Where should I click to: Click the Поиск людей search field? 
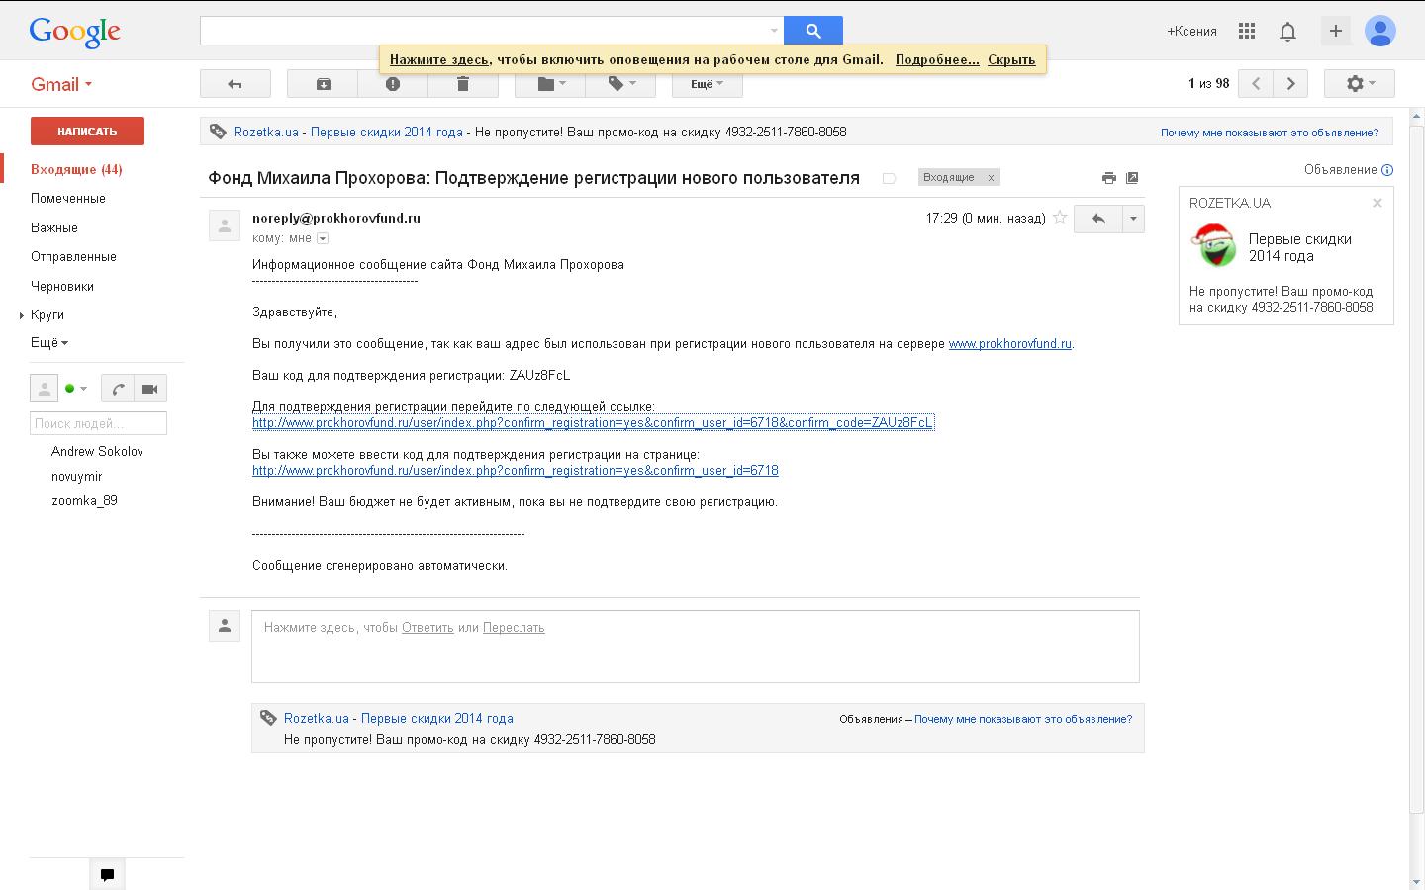coord(98,423)
